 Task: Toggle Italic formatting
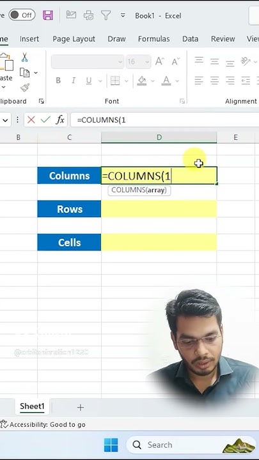point(74,80)
